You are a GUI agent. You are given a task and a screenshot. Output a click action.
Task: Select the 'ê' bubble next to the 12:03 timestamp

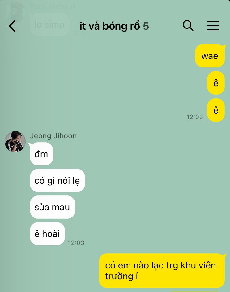point(216,110)
